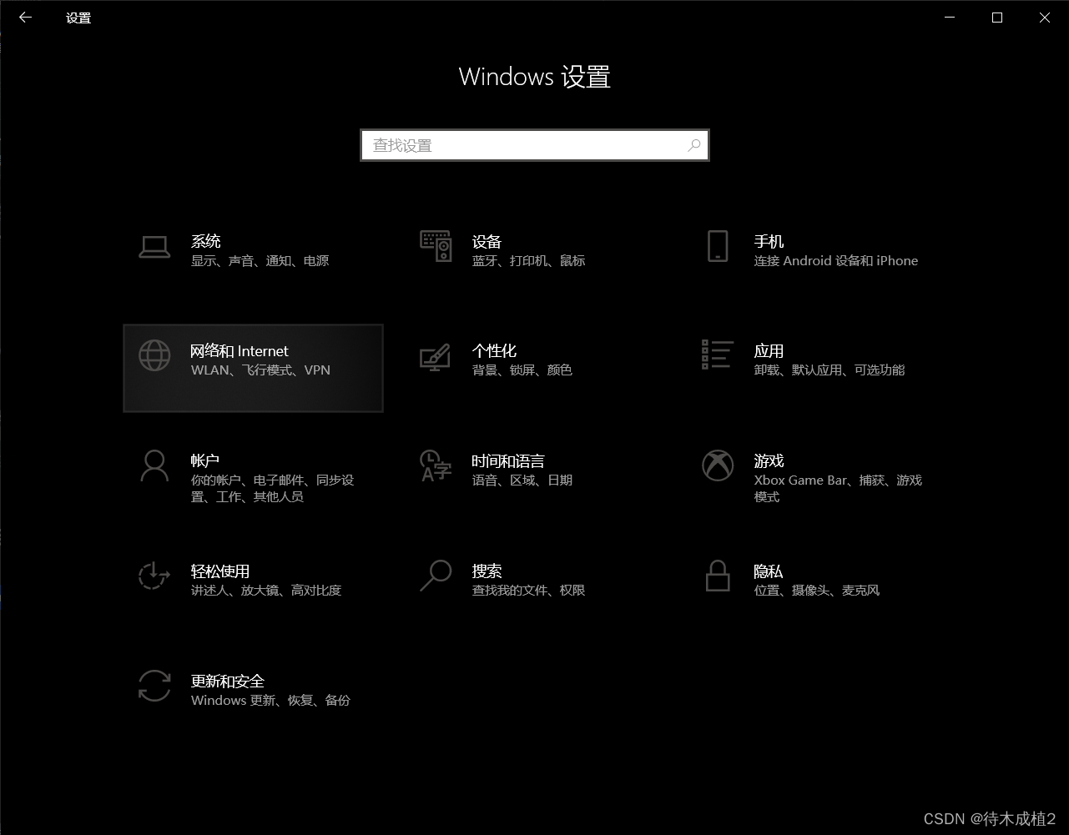
Task: Click the text 显示、声音、通知、电源
Action: click(x=260, y=261)
